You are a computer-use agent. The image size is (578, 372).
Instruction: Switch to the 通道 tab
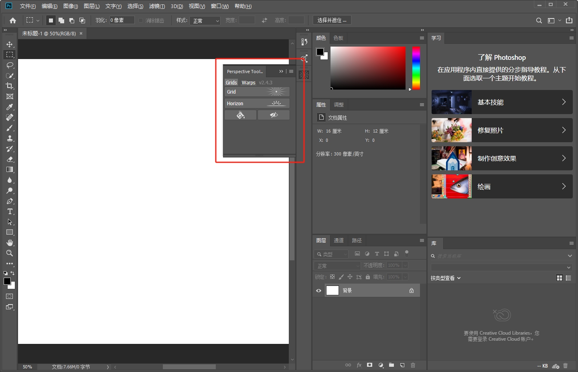pyautogui.click(x=339, y=240)
